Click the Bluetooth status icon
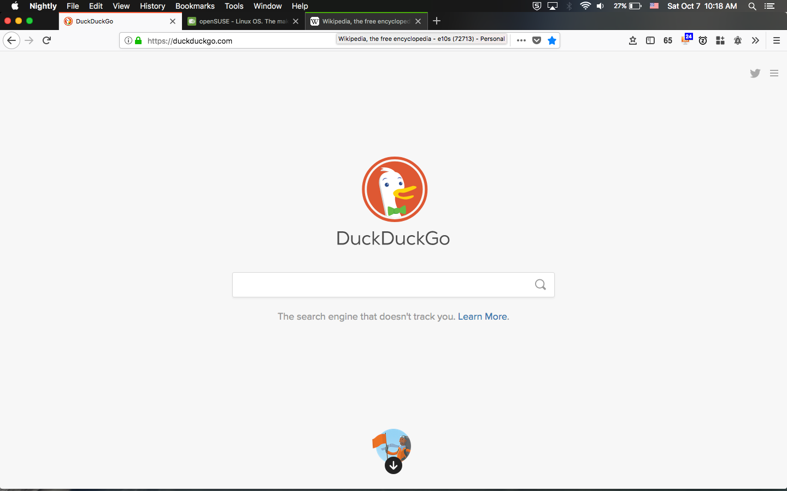This screenshot has width=787, height=491. click(569, 6)
